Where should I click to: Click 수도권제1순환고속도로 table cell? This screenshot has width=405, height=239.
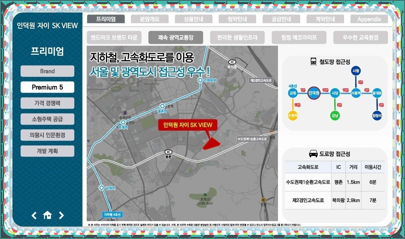pos(308,182)
